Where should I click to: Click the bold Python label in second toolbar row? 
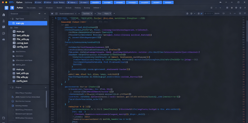point(20,8)
